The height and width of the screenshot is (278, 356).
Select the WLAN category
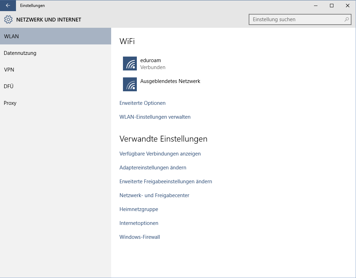coord(56,36)
